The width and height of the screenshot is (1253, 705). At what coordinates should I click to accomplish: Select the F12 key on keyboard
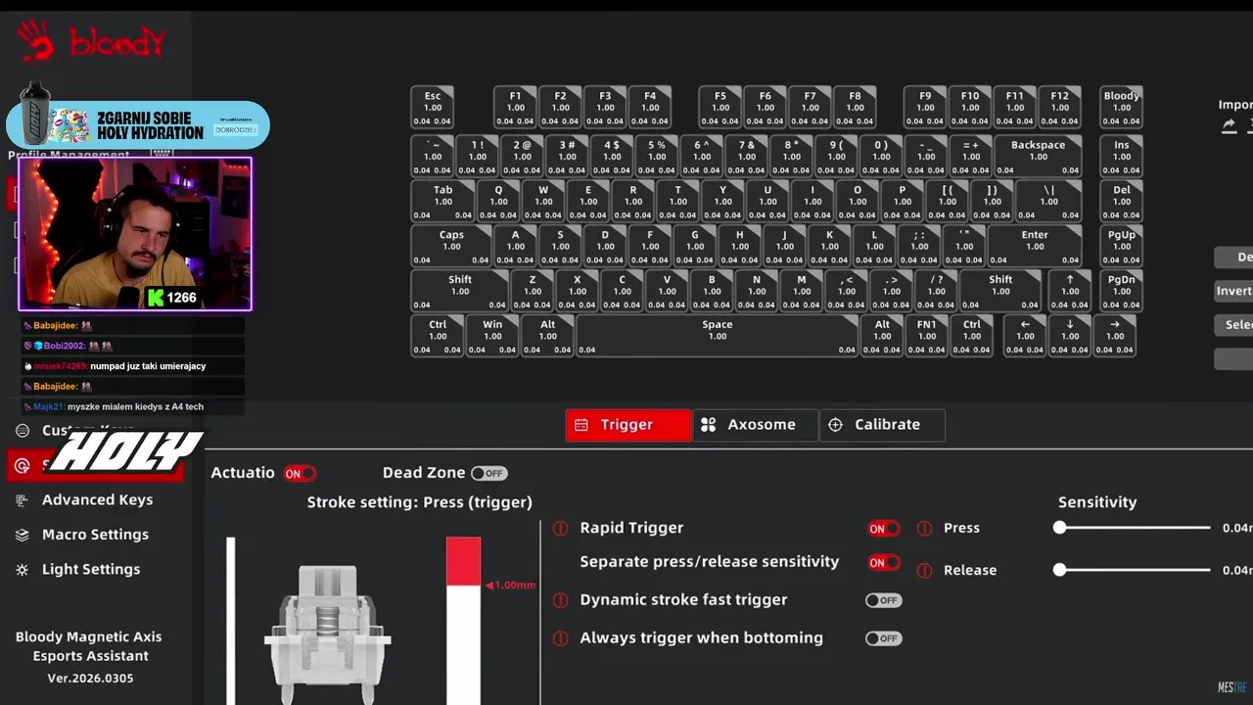click(1060, 108)
